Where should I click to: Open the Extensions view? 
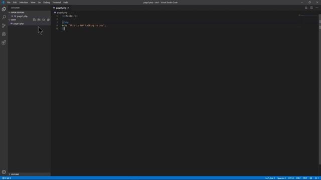click(4, 42)
